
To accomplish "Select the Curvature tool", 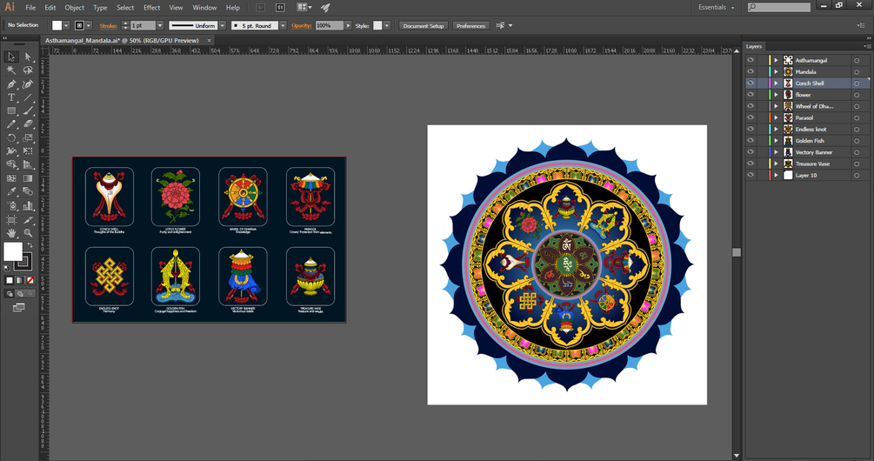I will (27, 84).
